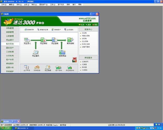The image size is (163, 130).
Task: Select 固定资产 in the sidebar
Action: coord(10,48)
